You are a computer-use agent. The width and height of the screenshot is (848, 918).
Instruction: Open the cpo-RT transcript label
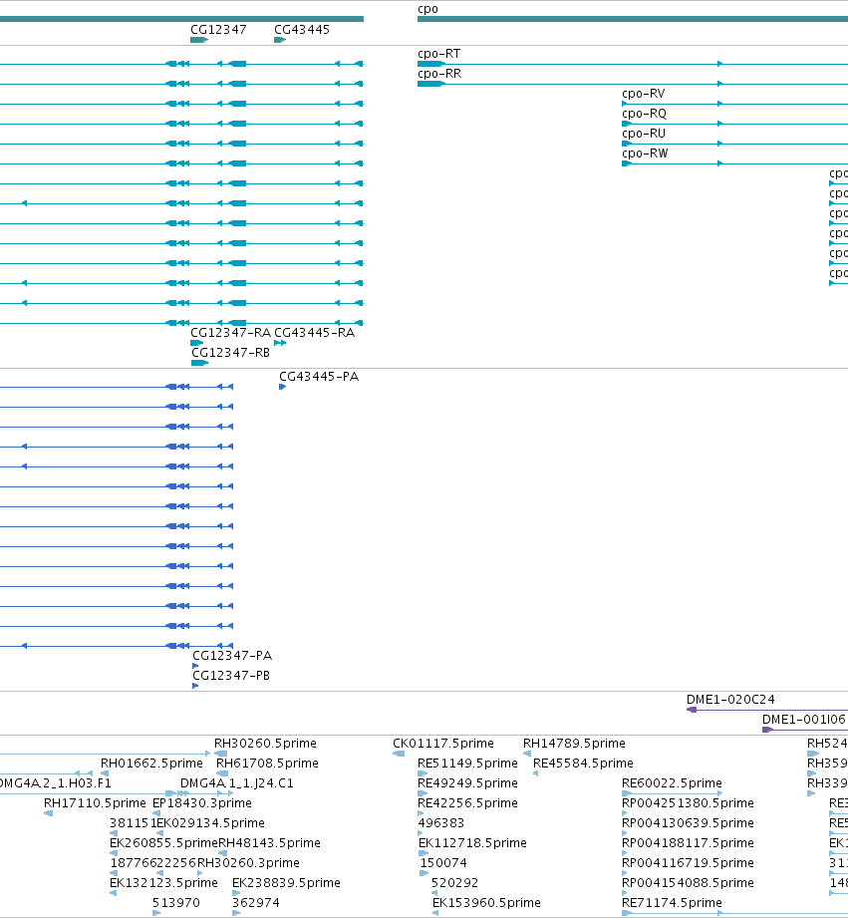(x=438, y=54)
